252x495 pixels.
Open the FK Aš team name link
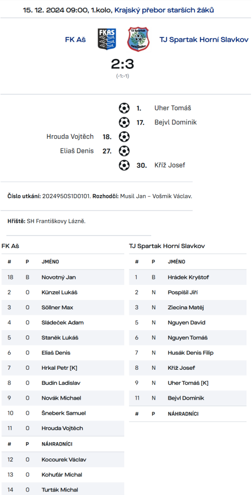pos(75,39)
